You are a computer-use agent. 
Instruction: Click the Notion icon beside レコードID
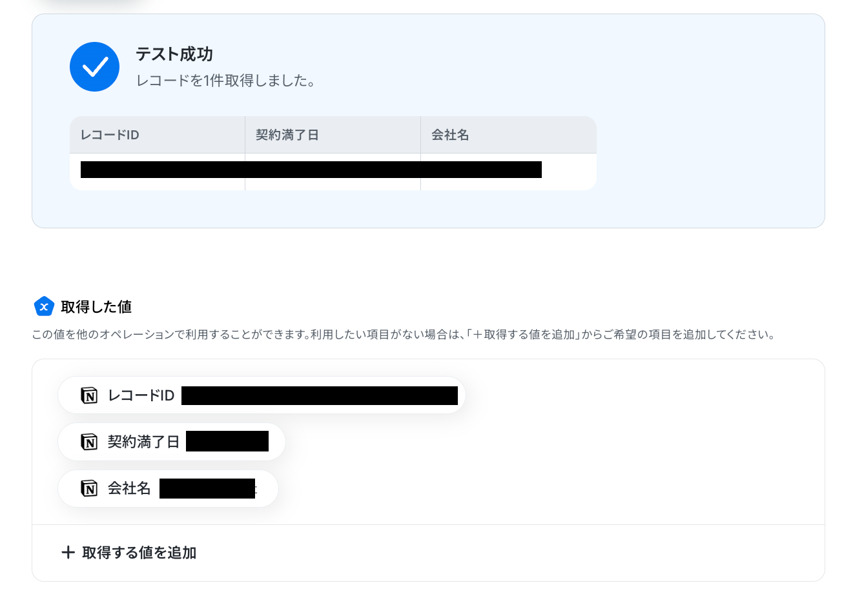[89, 395]
